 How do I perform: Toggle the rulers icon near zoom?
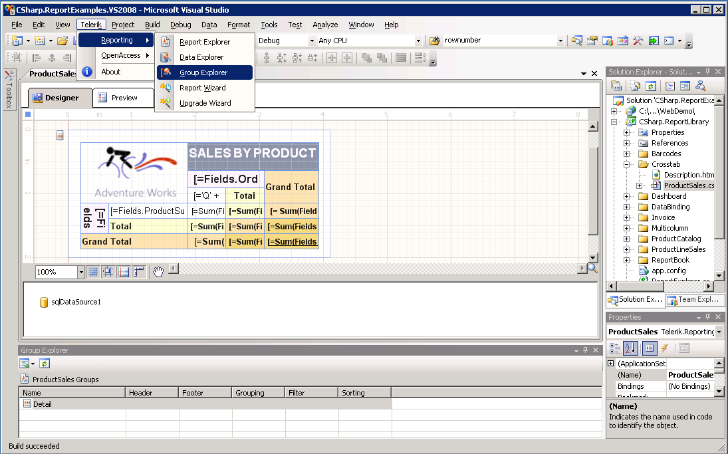pyautogui.click(x=139, y=272)
